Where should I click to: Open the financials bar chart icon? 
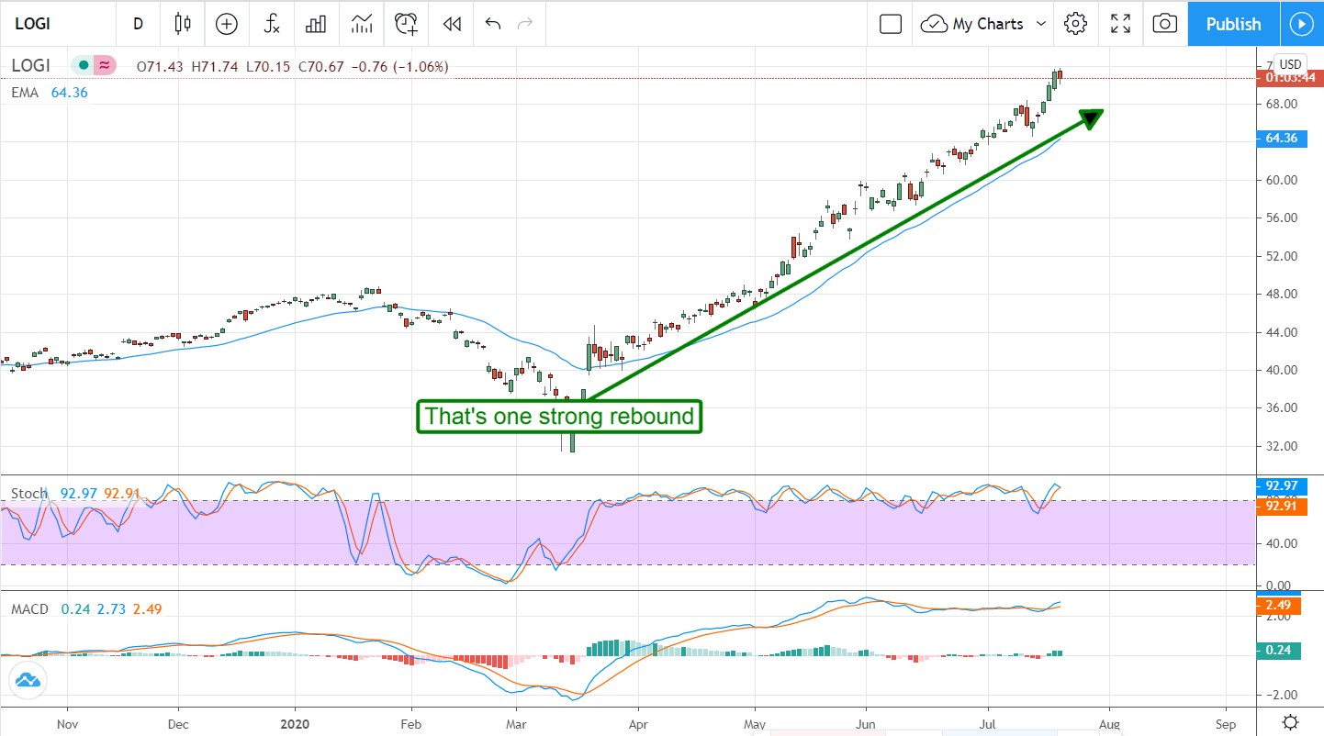(x=317, y=24)
